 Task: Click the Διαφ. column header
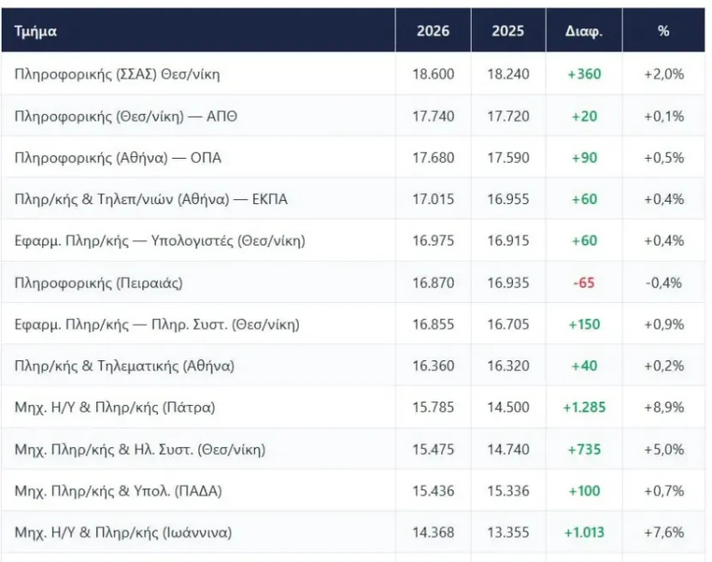pos(584,30)
